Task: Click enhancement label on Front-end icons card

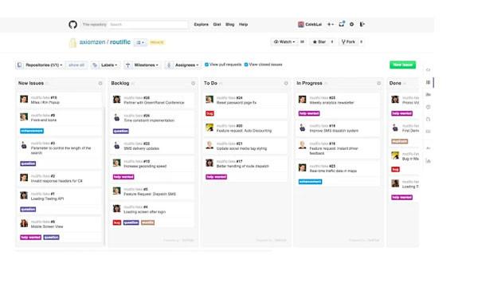Action: click(32, 131)
